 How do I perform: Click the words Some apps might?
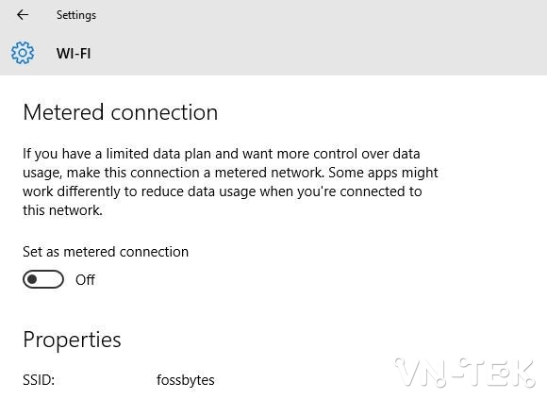tap(384, 173)
